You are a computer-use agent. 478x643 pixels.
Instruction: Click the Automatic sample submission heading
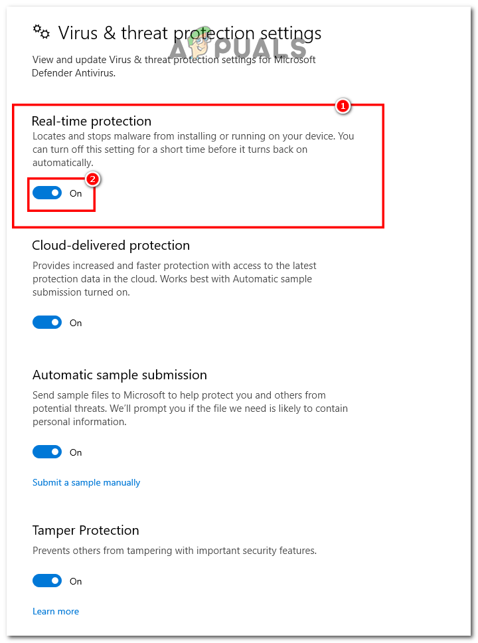[x=119, y=375]
